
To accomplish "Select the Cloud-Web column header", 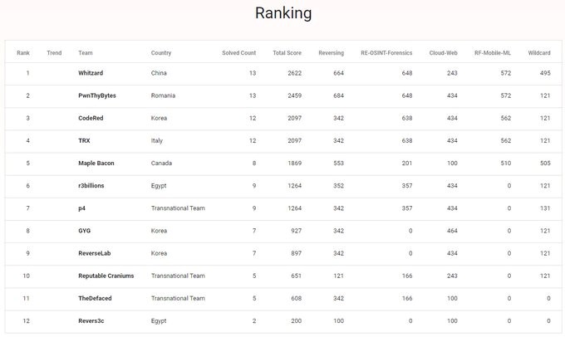I will tap(443, 53).
